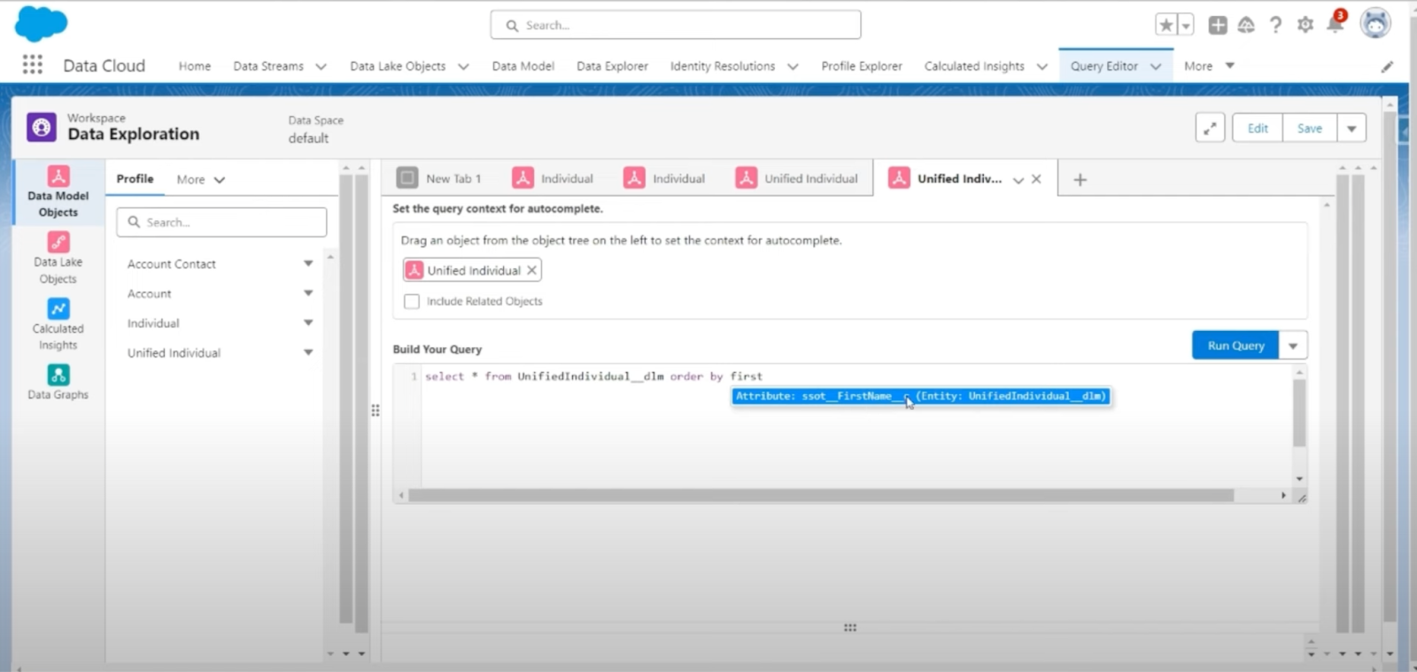The width and height of the screenshot is (1417, 672).
Task: Open the Data Lake Objects nav chevron
Action: (x=463, y=66)
